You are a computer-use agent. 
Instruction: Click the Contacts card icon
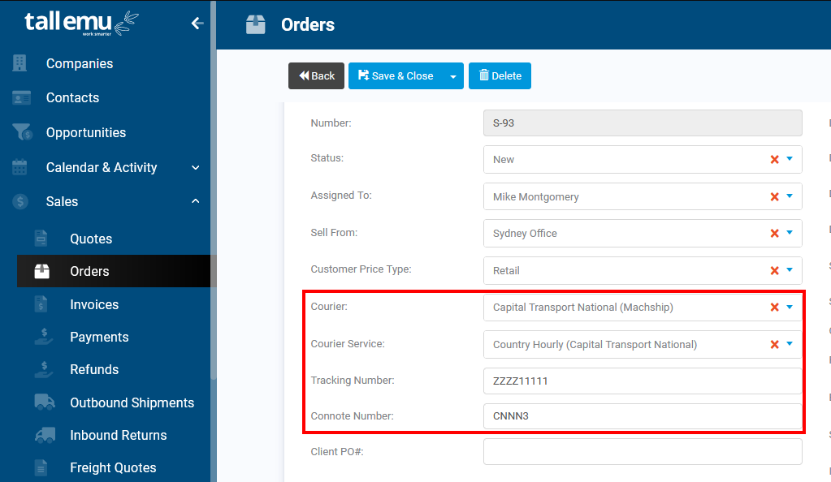click(21, 97)
